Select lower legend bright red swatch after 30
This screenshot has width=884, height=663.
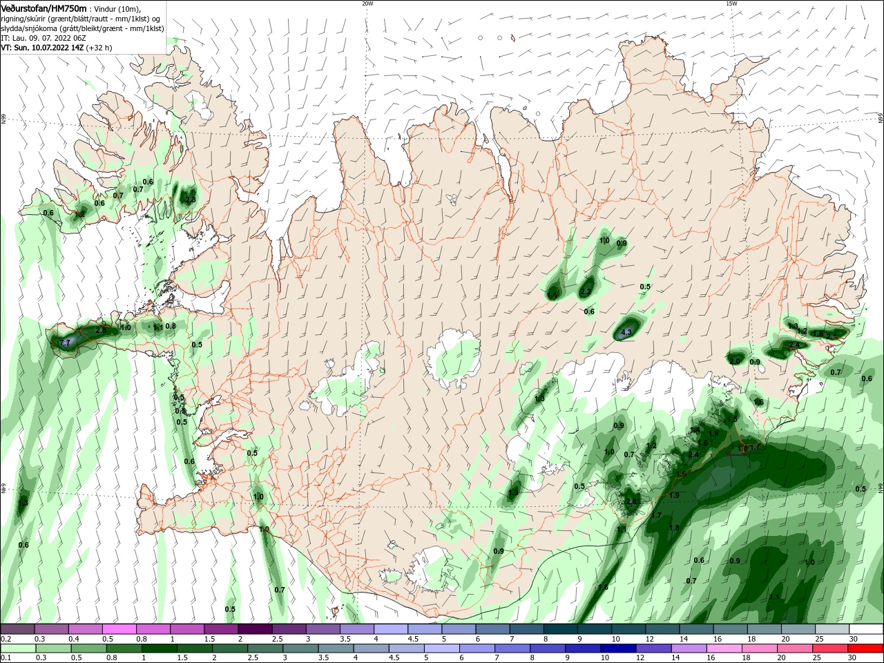[x=866, y=648]
